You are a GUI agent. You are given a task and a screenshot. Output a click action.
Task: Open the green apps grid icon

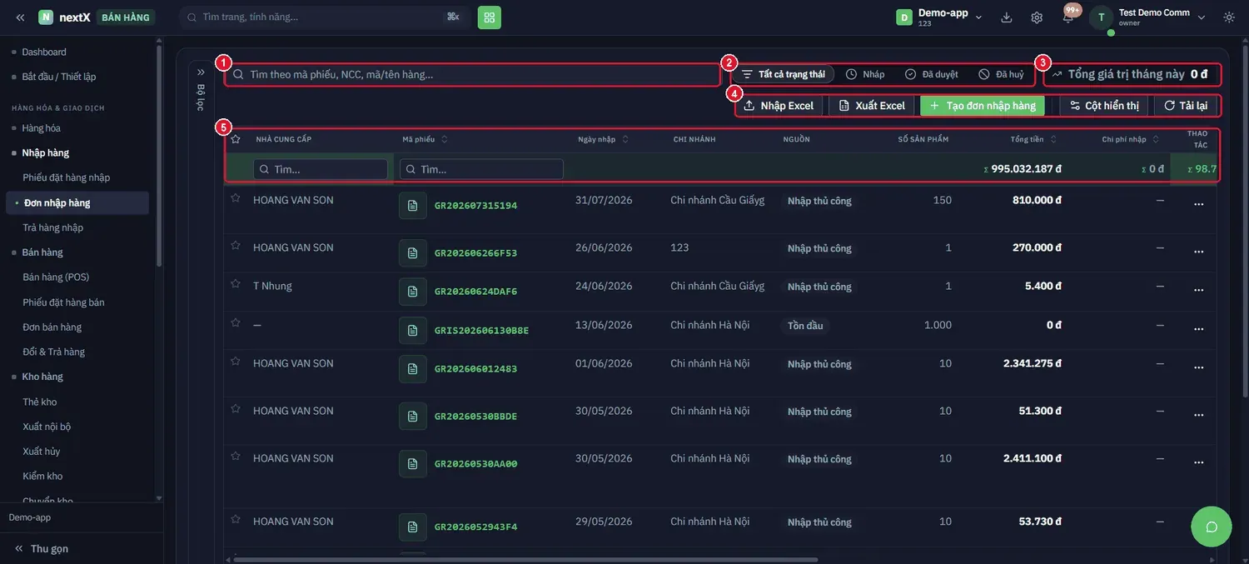point(490,17)
